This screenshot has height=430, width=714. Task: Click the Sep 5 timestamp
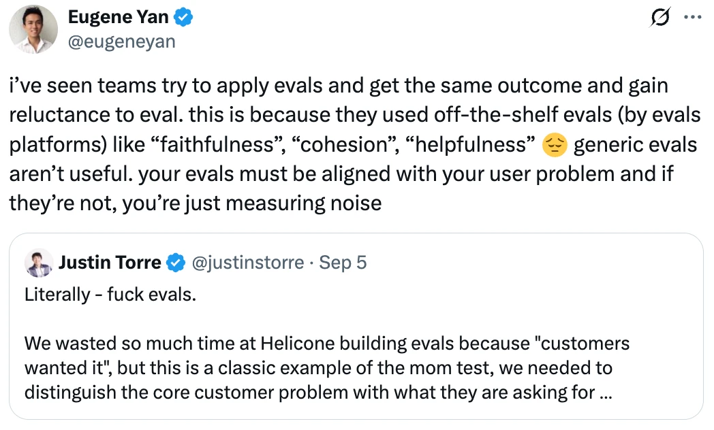[x=343, y=263]
